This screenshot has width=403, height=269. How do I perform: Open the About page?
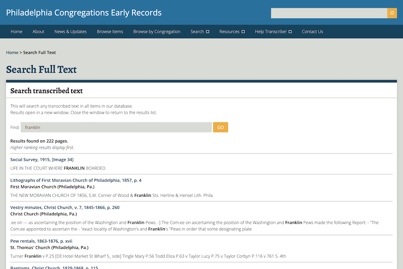39,32
